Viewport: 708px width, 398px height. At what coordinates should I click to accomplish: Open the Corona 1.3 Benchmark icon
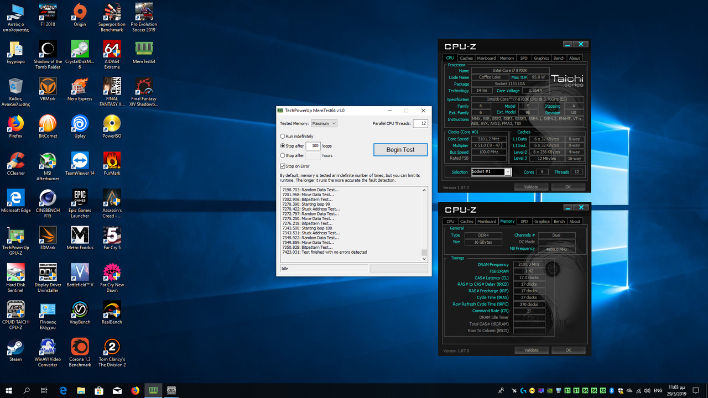(80, 352)
